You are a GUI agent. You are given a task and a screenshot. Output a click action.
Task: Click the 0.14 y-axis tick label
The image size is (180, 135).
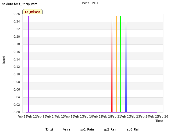pyautogui.click(x=17, y=59)
